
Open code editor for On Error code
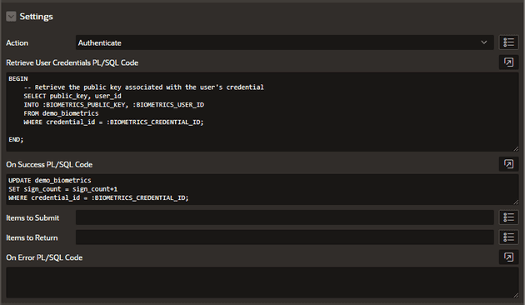pyautogui.click(x=508, y=257)
